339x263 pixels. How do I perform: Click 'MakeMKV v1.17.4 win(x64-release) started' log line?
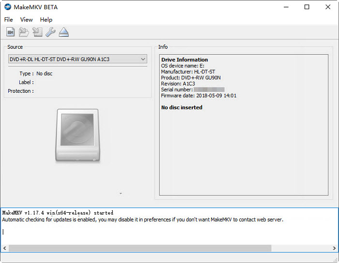(58, 213)
